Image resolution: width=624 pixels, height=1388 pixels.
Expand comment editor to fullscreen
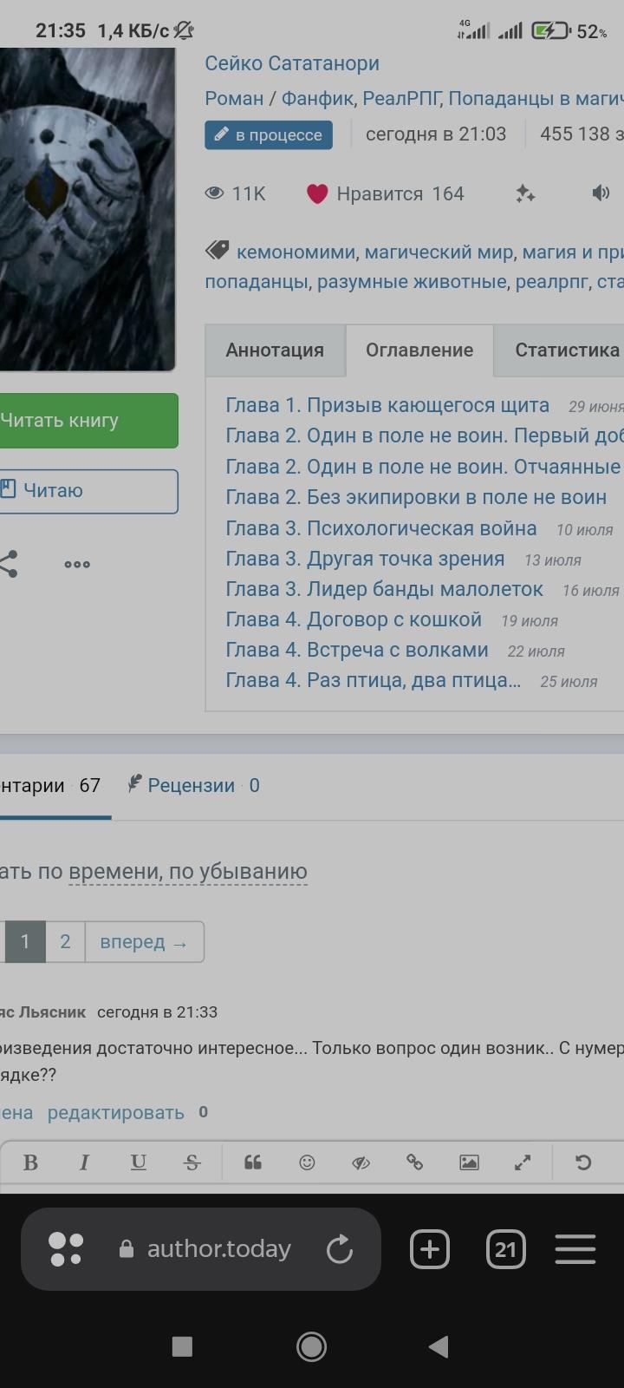coord(523,1162)
